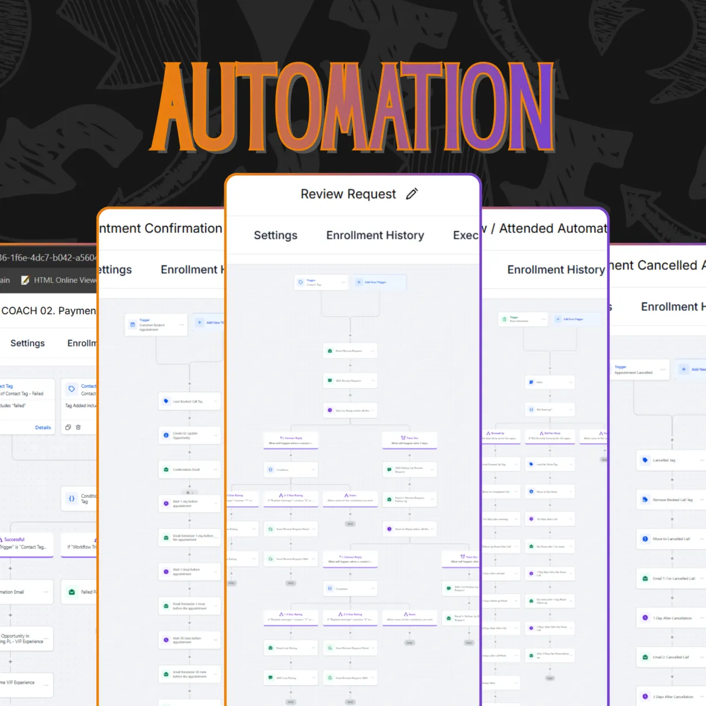Viewport: 706px width, 706px height.
Task: Click the 1 Day After Cancellation clock icon
Action: pyautogui.click(x=645, y=618)
